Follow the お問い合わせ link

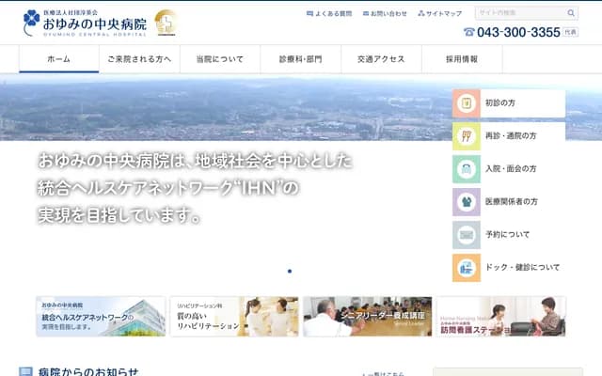[x=388, y=14]
